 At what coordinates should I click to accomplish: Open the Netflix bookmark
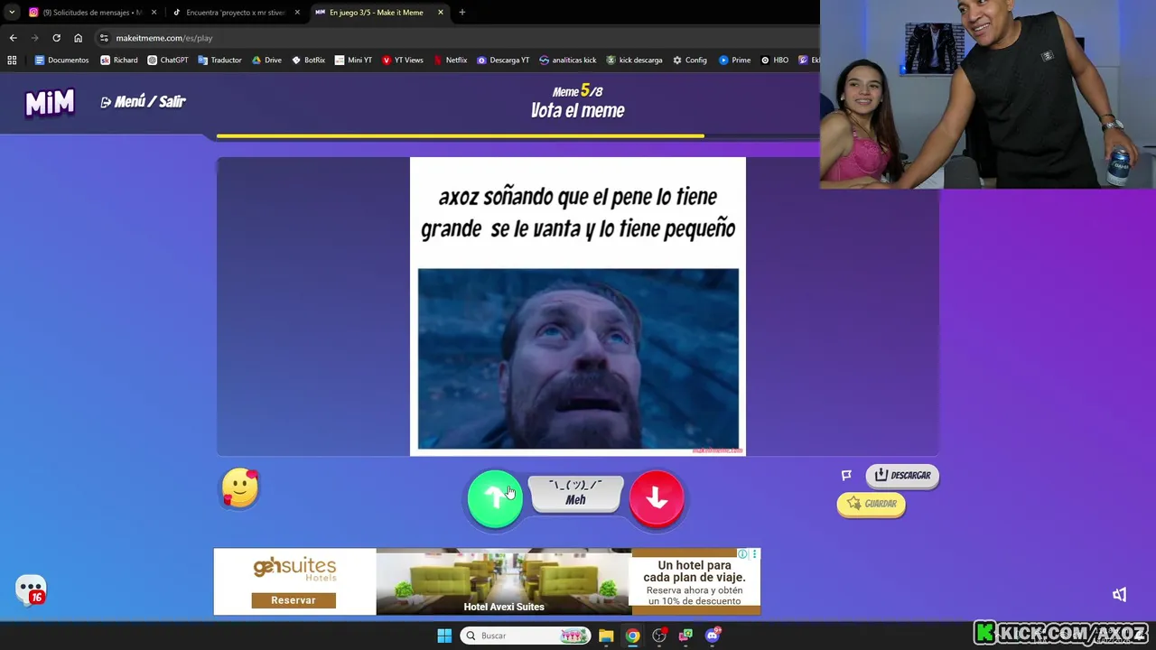pos(451,60)
